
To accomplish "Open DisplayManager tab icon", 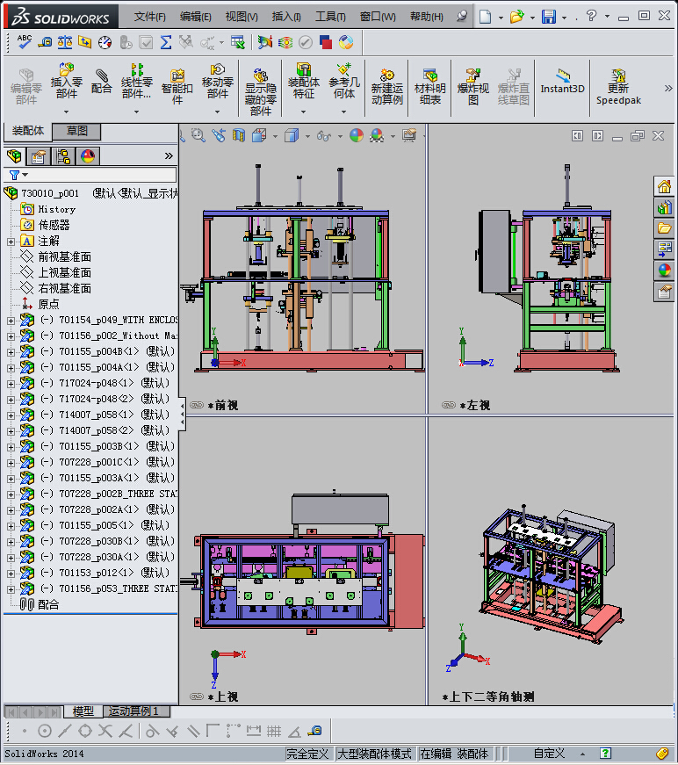I will 88,156.
